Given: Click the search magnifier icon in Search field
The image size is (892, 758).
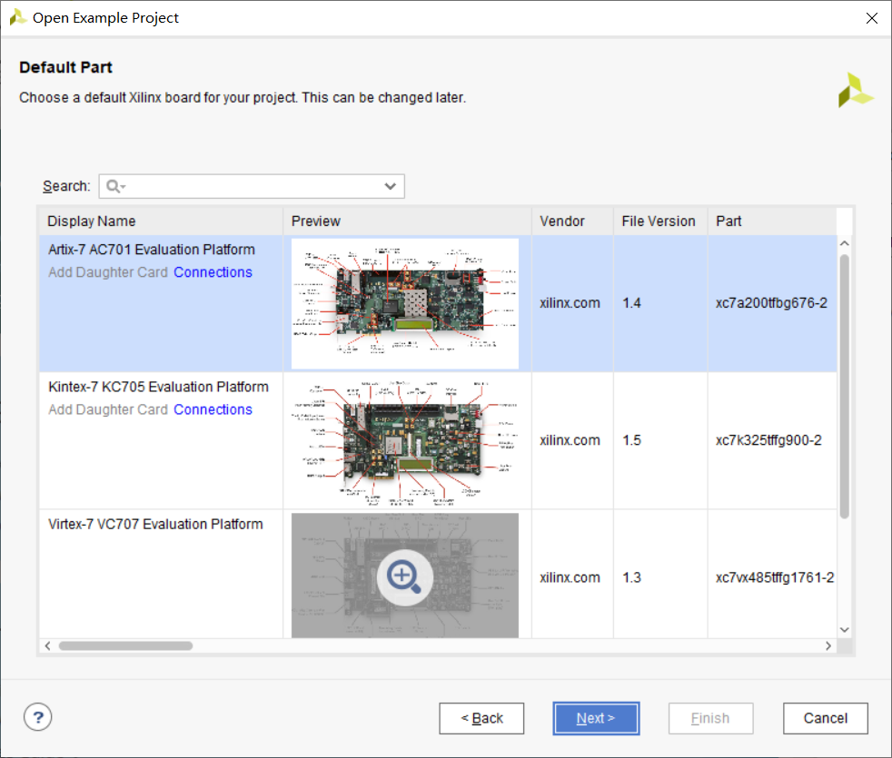Looking at the screenshot, I should pos(114,186).
